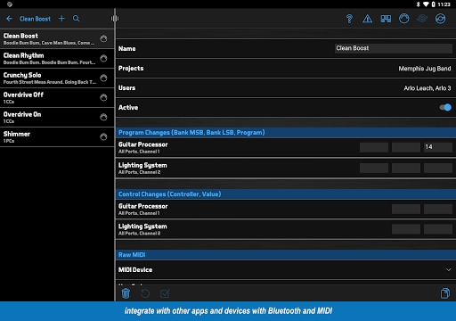
Task: Add a new MIDI preset with plus
Action: click(x=61, y=19)
